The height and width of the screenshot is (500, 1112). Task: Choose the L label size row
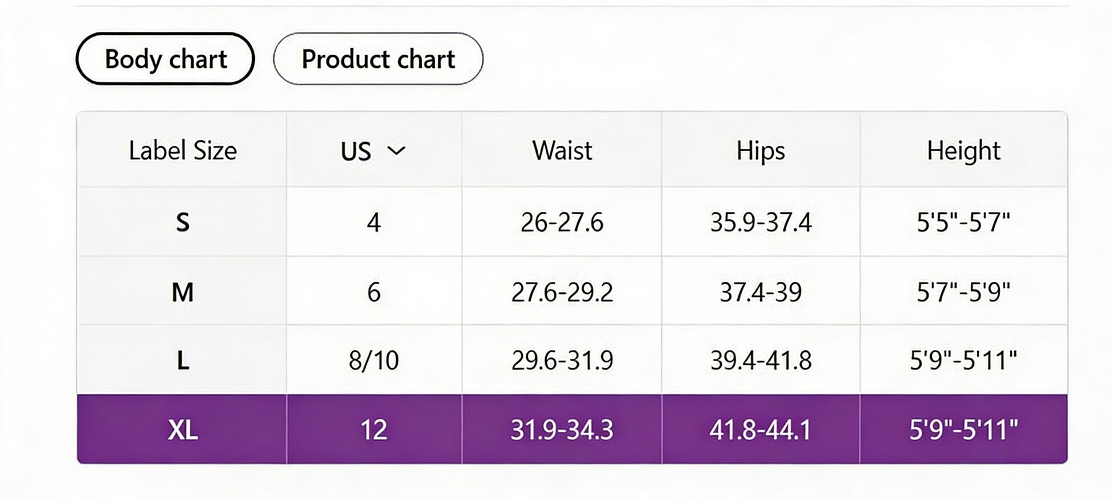click(182, 361)
